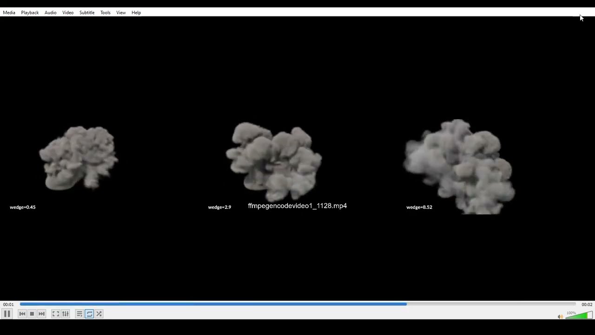The image size is (595, 335).
Task: Open the View menu
Action: [121, 13]
